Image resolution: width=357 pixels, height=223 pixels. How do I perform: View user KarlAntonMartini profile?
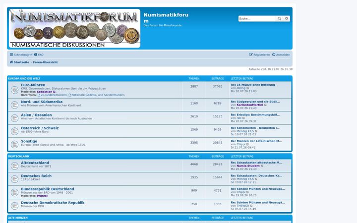point(250,105)
